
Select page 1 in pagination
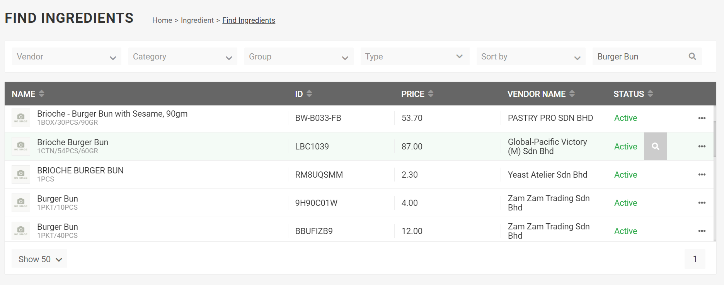point(695,259)
